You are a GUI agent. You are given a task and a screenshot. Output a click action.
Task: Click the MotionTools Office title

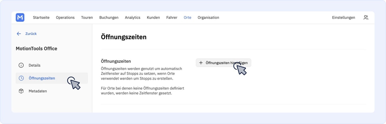36,48
